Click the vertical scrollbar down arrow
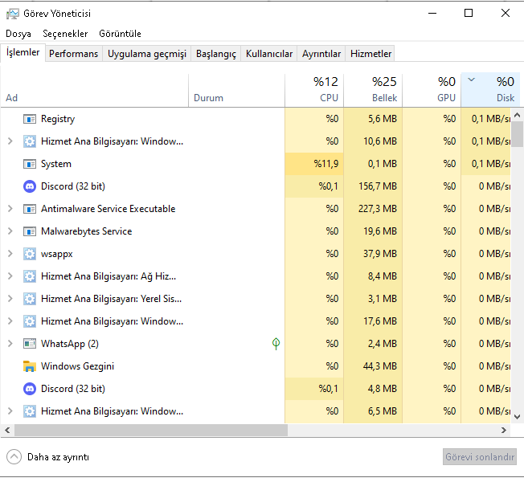Image resolution: width=524 pixels, height=482 pixels. (x=518, y=417)
